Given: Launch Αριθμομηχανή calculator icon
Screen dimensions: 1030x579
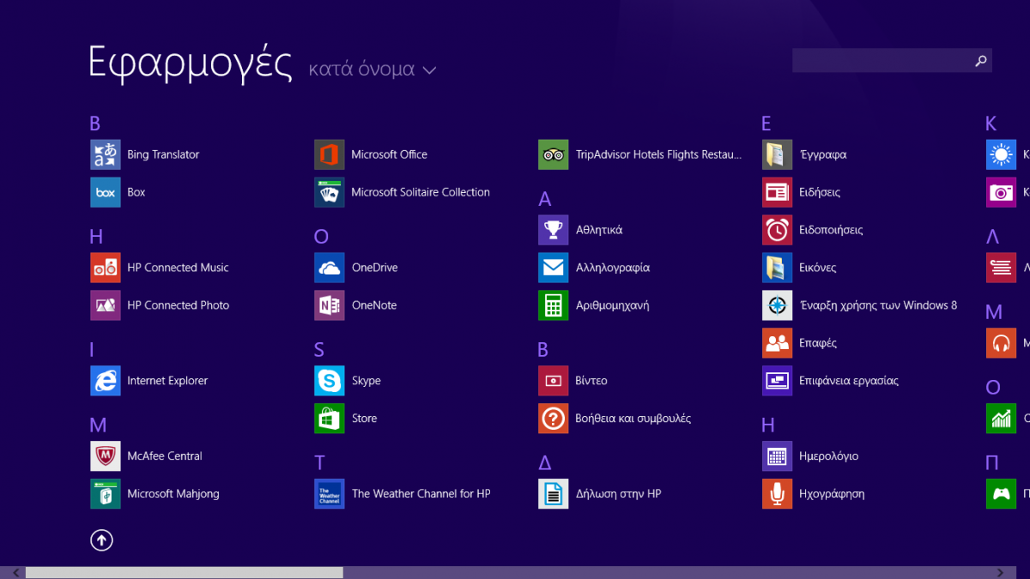Looking at the screenshot, I should [554, 305].
